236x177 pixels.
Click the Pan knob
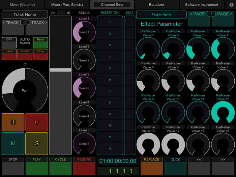click(25, 90)
